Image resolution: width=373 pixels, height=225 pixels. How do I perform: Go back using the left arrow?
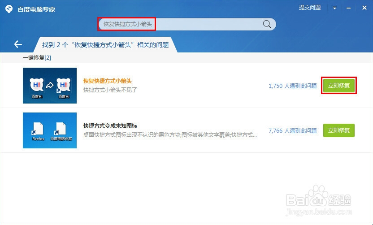pyautogui.click(x=18, y=44)
